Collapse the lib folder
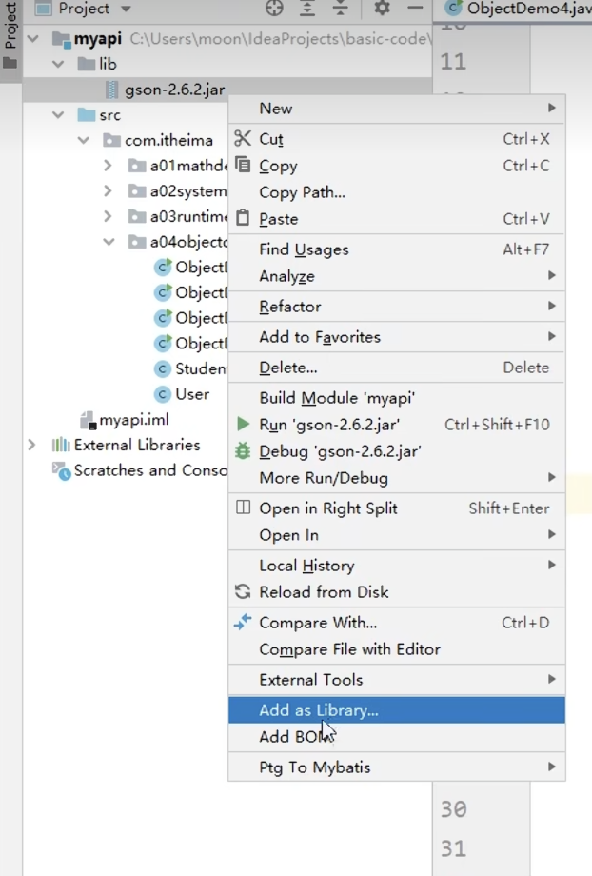The width and height of the screenshot is (592, 876). coord(59,65)
